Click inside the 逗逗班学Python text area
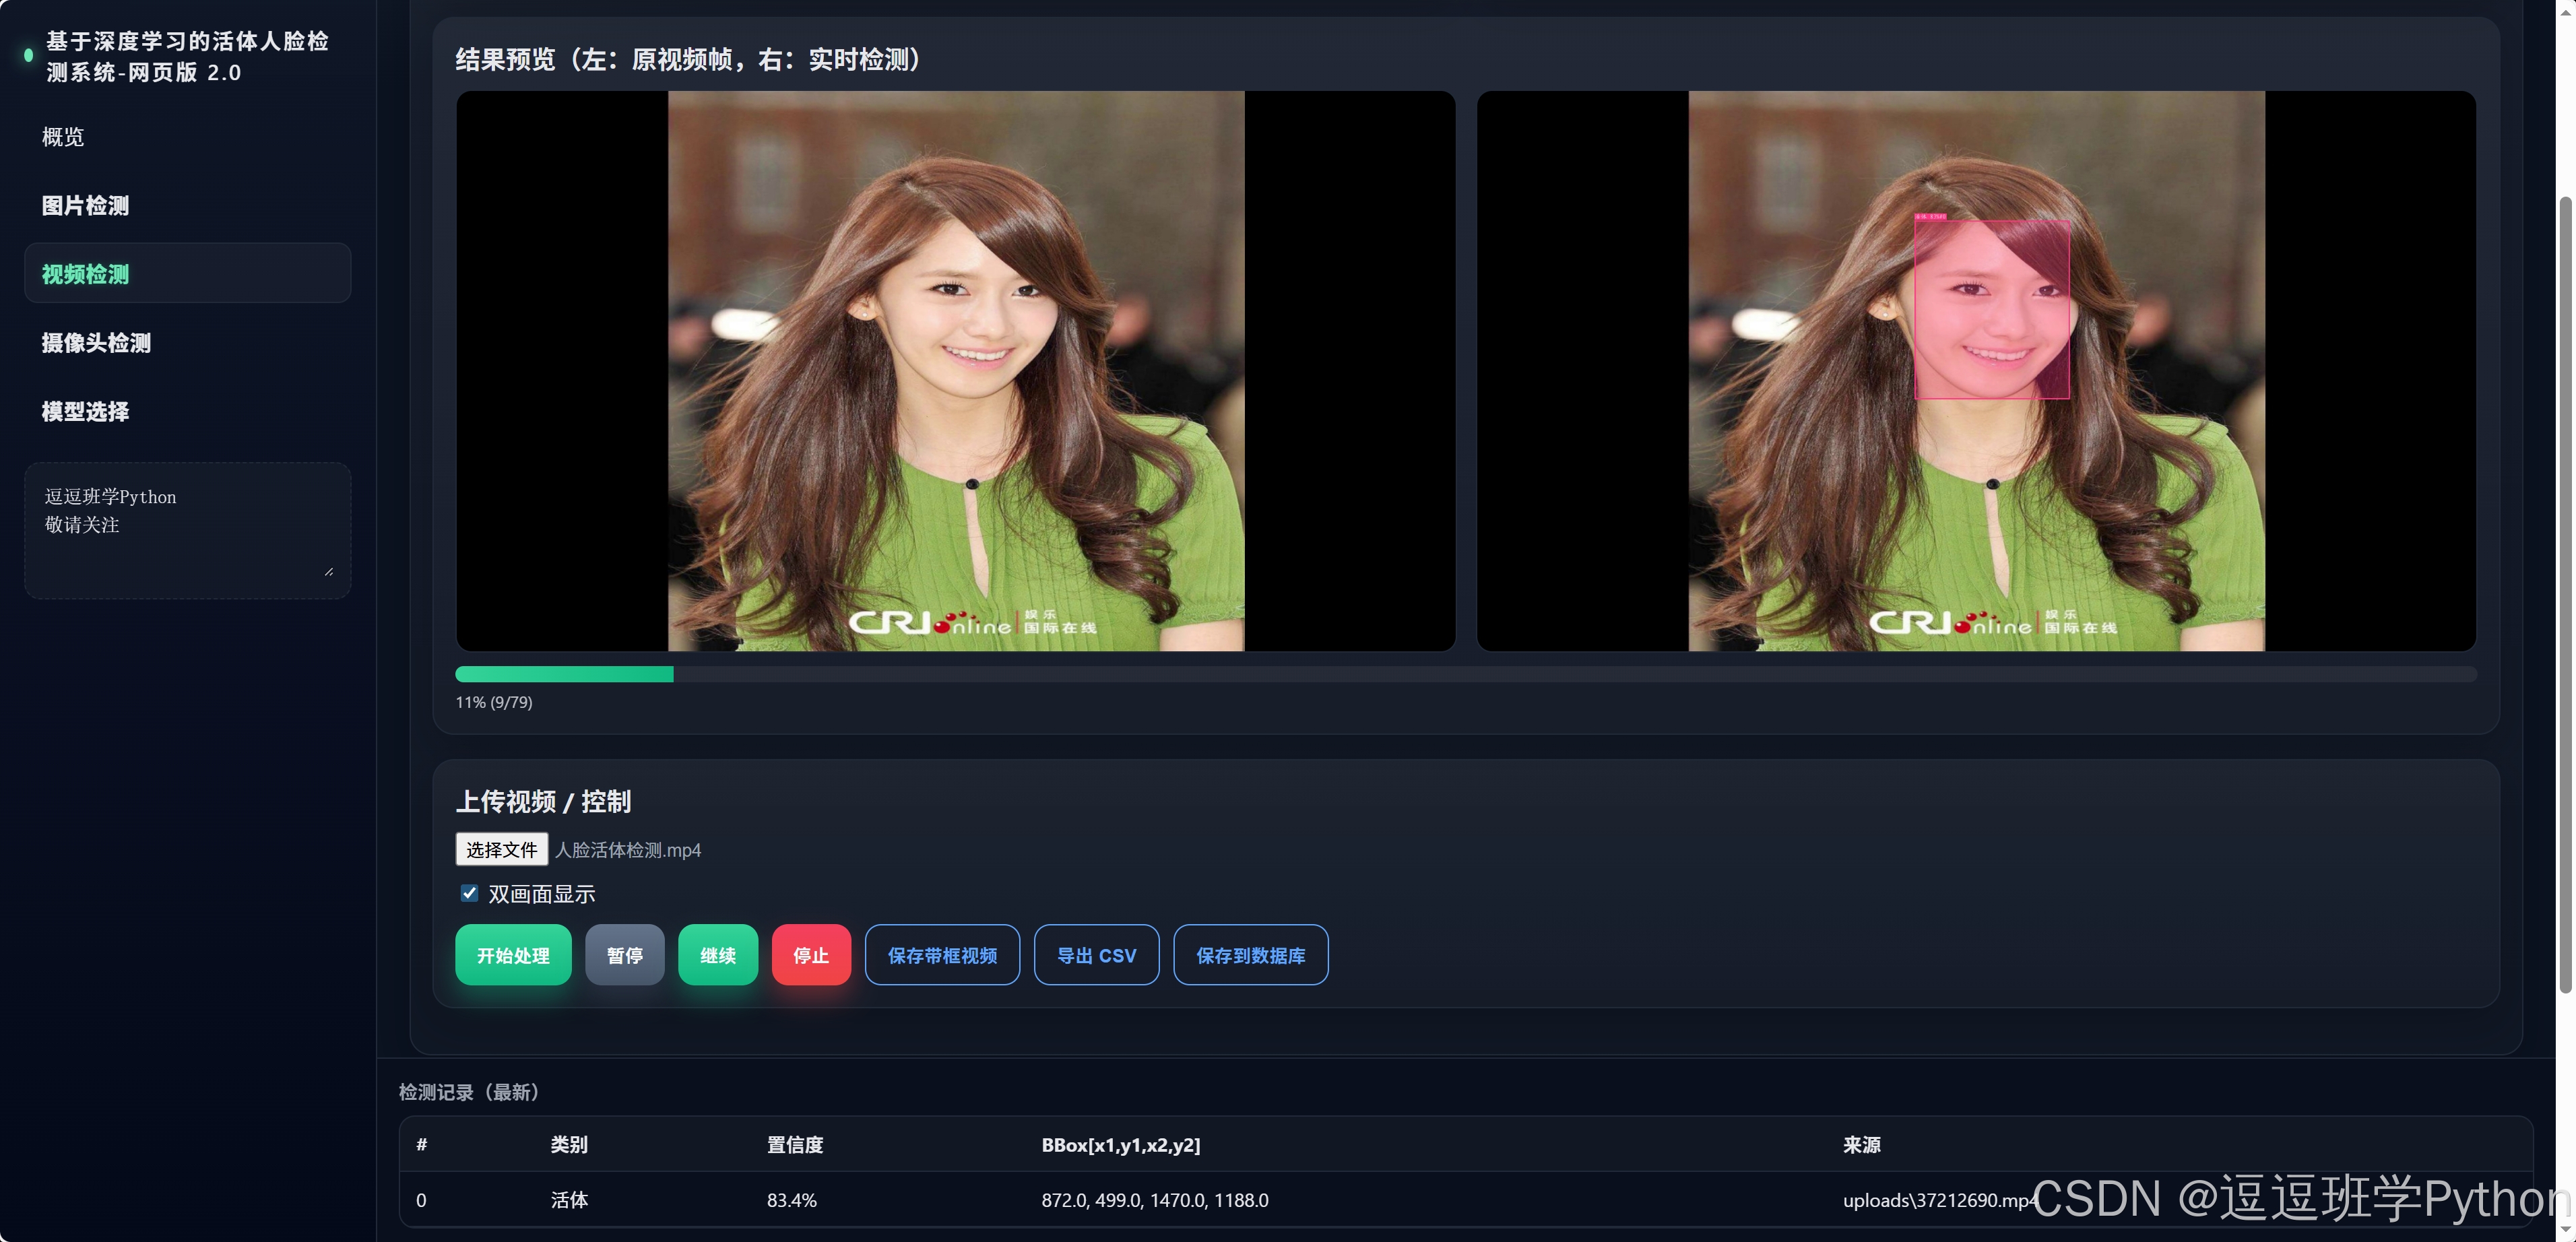The width and height of the screenshot is (2576, 1242). [187, 530]
